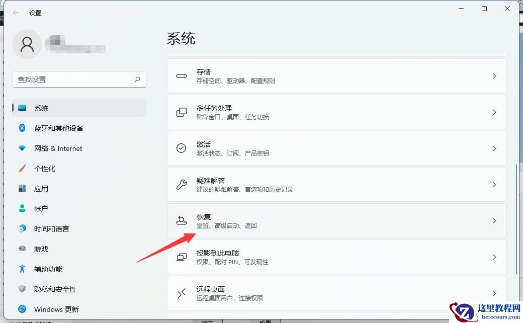Open the 多任务处理 card via its arrow
Image resolution: width=523 pixels, height=323 pixels.
(x=494, y=112)
